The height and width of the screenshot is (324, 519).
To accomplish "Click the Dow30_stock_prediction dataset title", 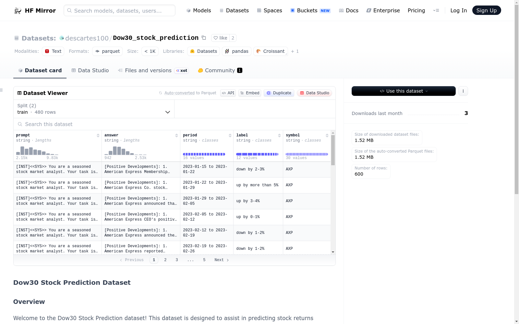I will point(156,38).
